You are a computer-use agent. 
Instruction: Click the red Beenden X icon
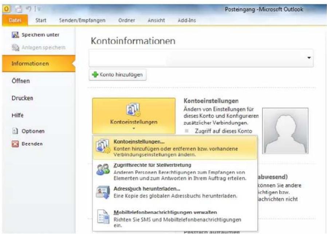pyautogui.click(x=15, y=144)
